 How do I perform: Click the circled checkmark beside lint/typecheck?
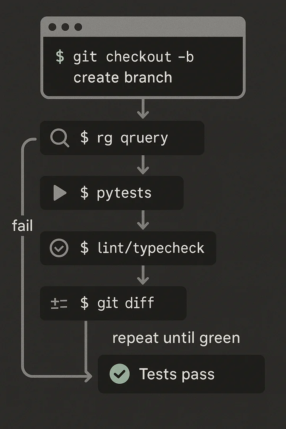[x=59, y=248]
